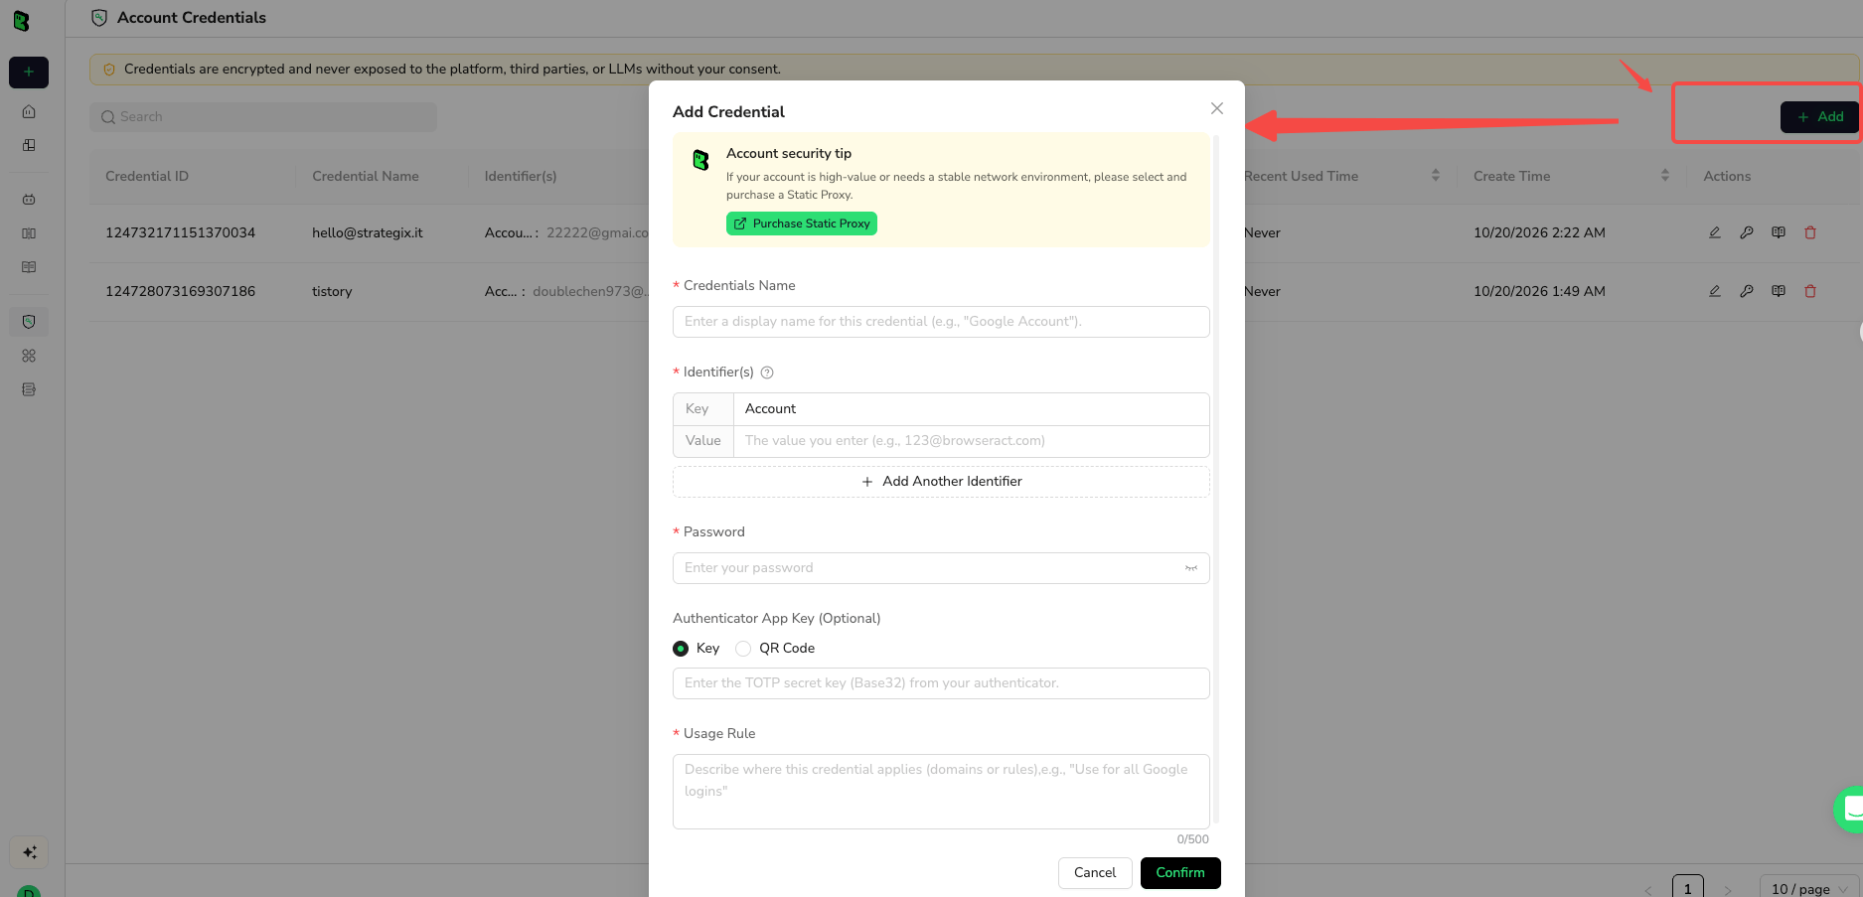The image size is (1863, 897).
Task: Open the database list icon in the sidebar
Action: [29, 389]
